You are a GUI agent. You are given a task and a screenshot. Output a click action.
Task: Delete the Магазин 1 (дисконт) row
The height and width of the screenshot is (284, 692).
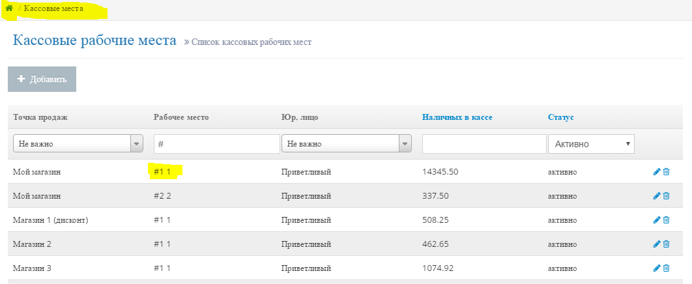click(x=666, y=220)
